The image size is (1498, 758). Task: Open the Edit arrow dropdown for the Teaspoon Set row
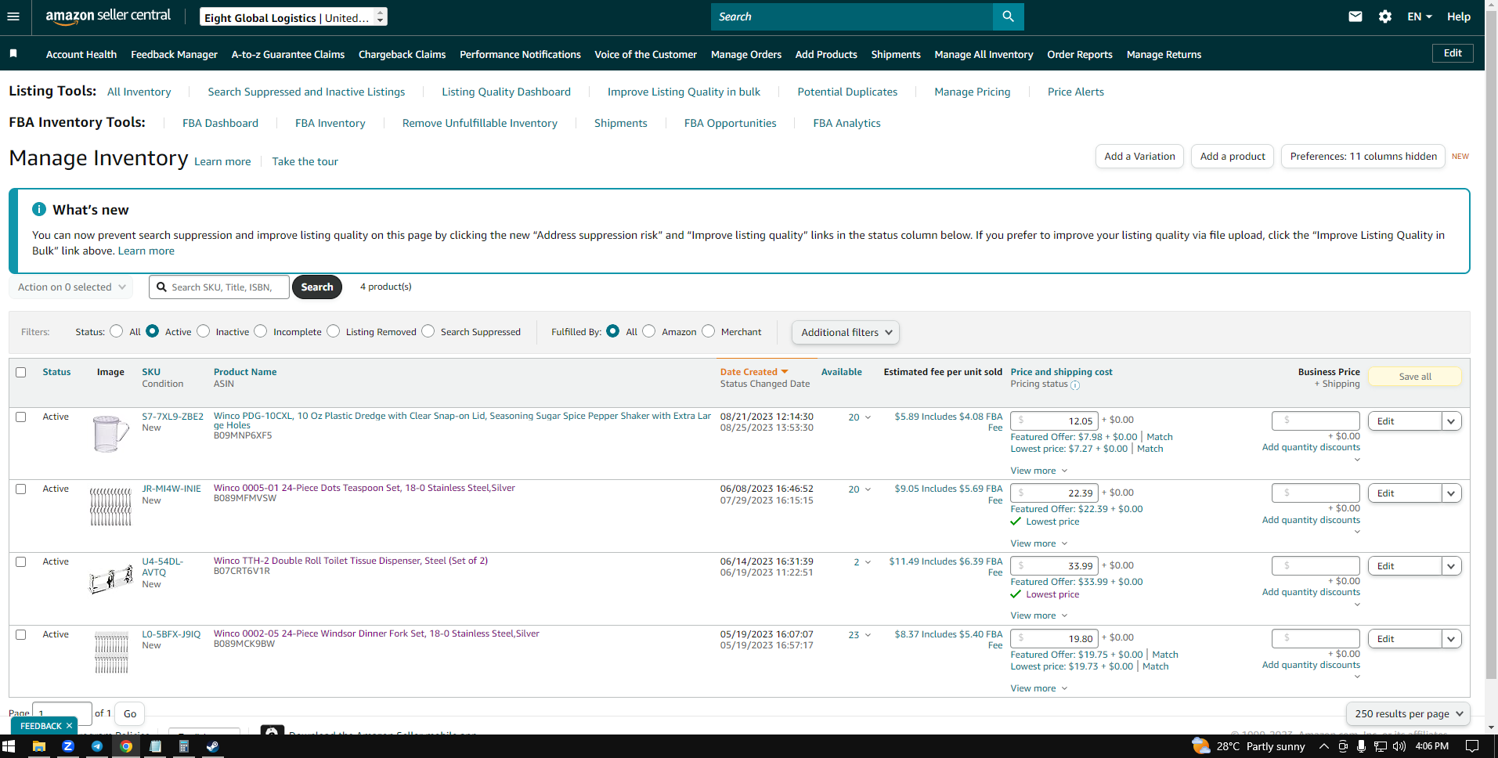(1451, 493)
